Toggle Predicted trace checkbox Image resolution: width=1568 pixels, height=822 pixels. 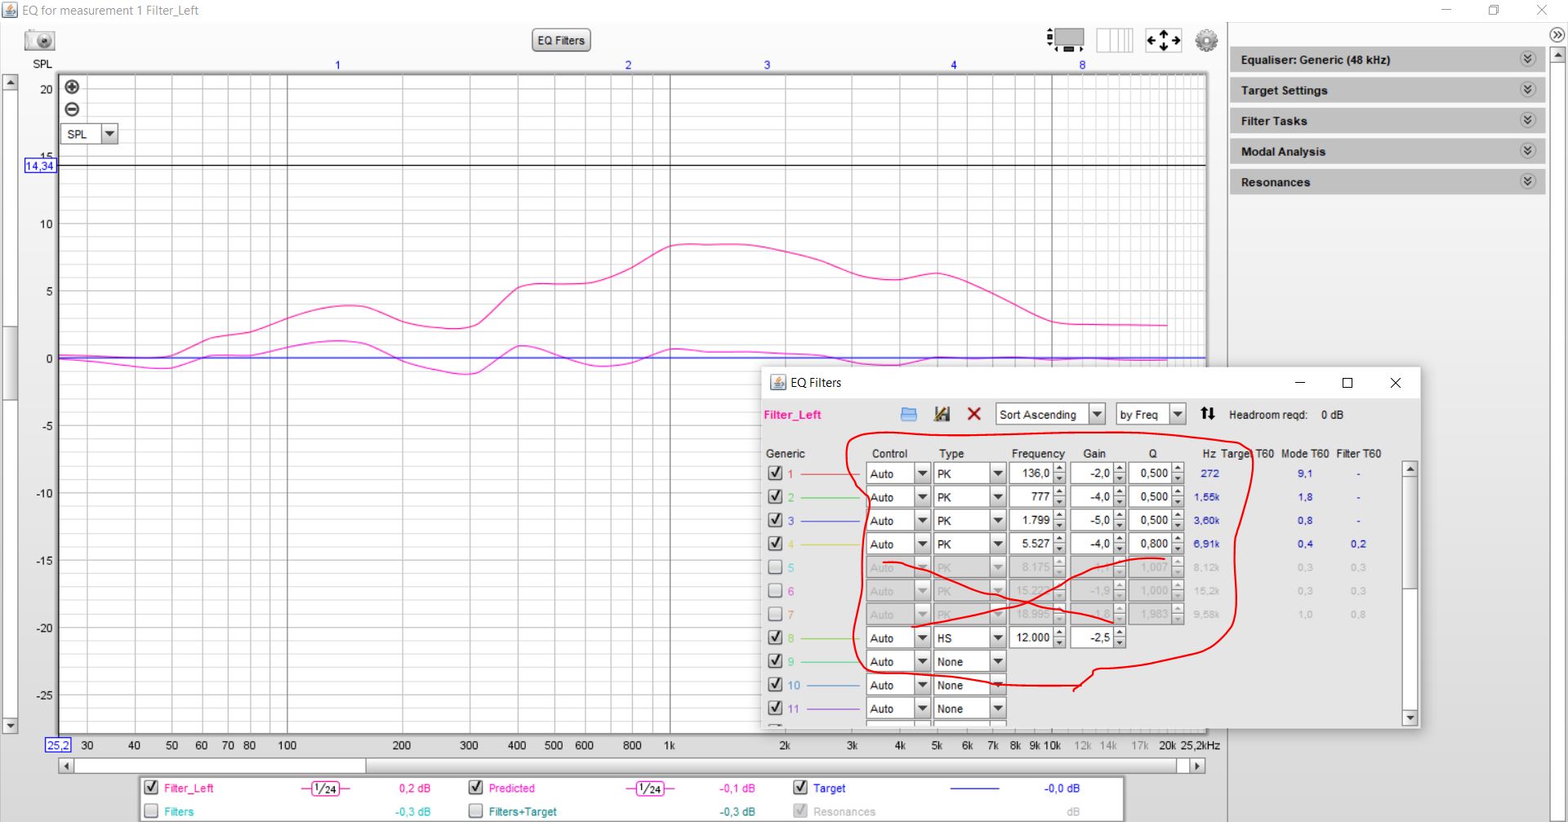475,787
